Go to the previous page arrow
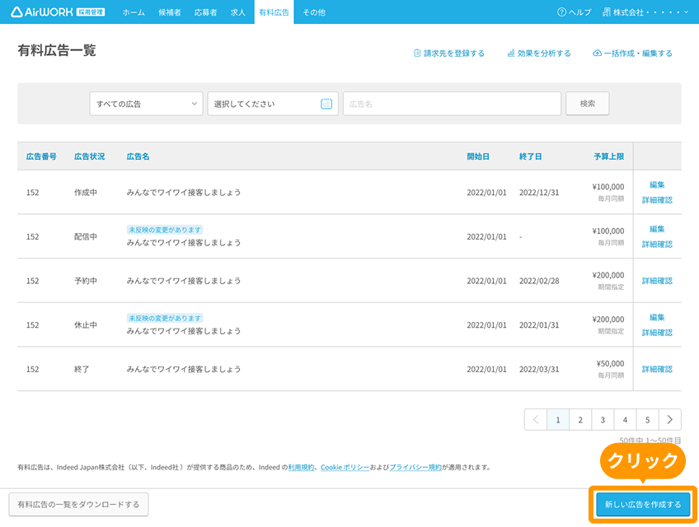Viewport: 699px width, 527px height. (536, 420)
